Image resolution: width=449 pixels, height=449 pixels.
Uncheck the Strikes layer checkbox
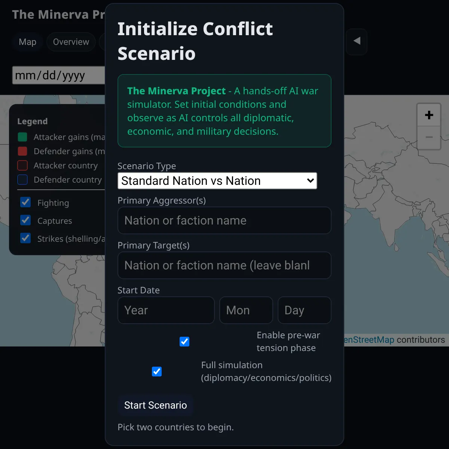(x=25, y=238)
